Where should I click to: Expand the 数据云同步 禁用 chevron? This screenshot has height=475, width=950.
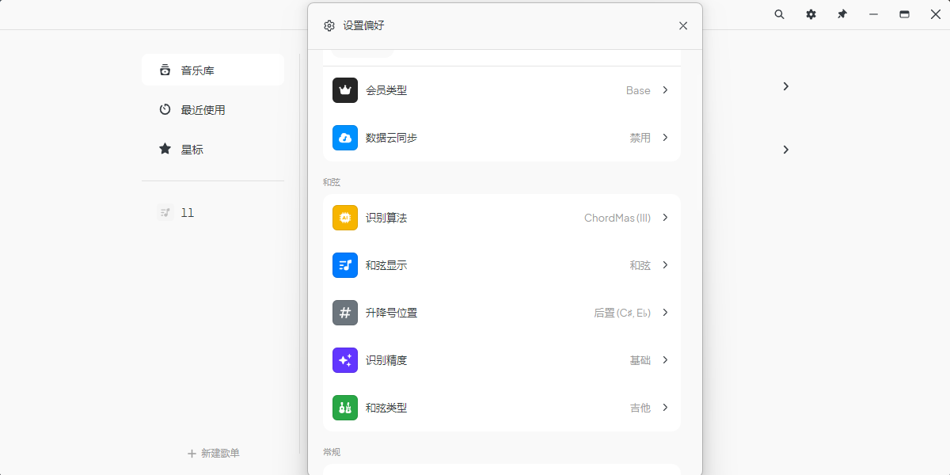[665, 138]
